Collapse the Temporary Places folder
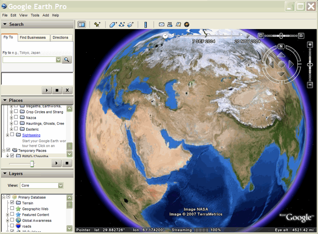The height and width of the screenshot is (234, 318). 3,150
